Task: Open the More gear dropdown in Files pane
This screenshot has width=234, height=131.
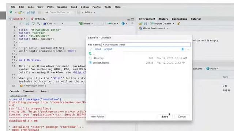Action: (212, 69)
